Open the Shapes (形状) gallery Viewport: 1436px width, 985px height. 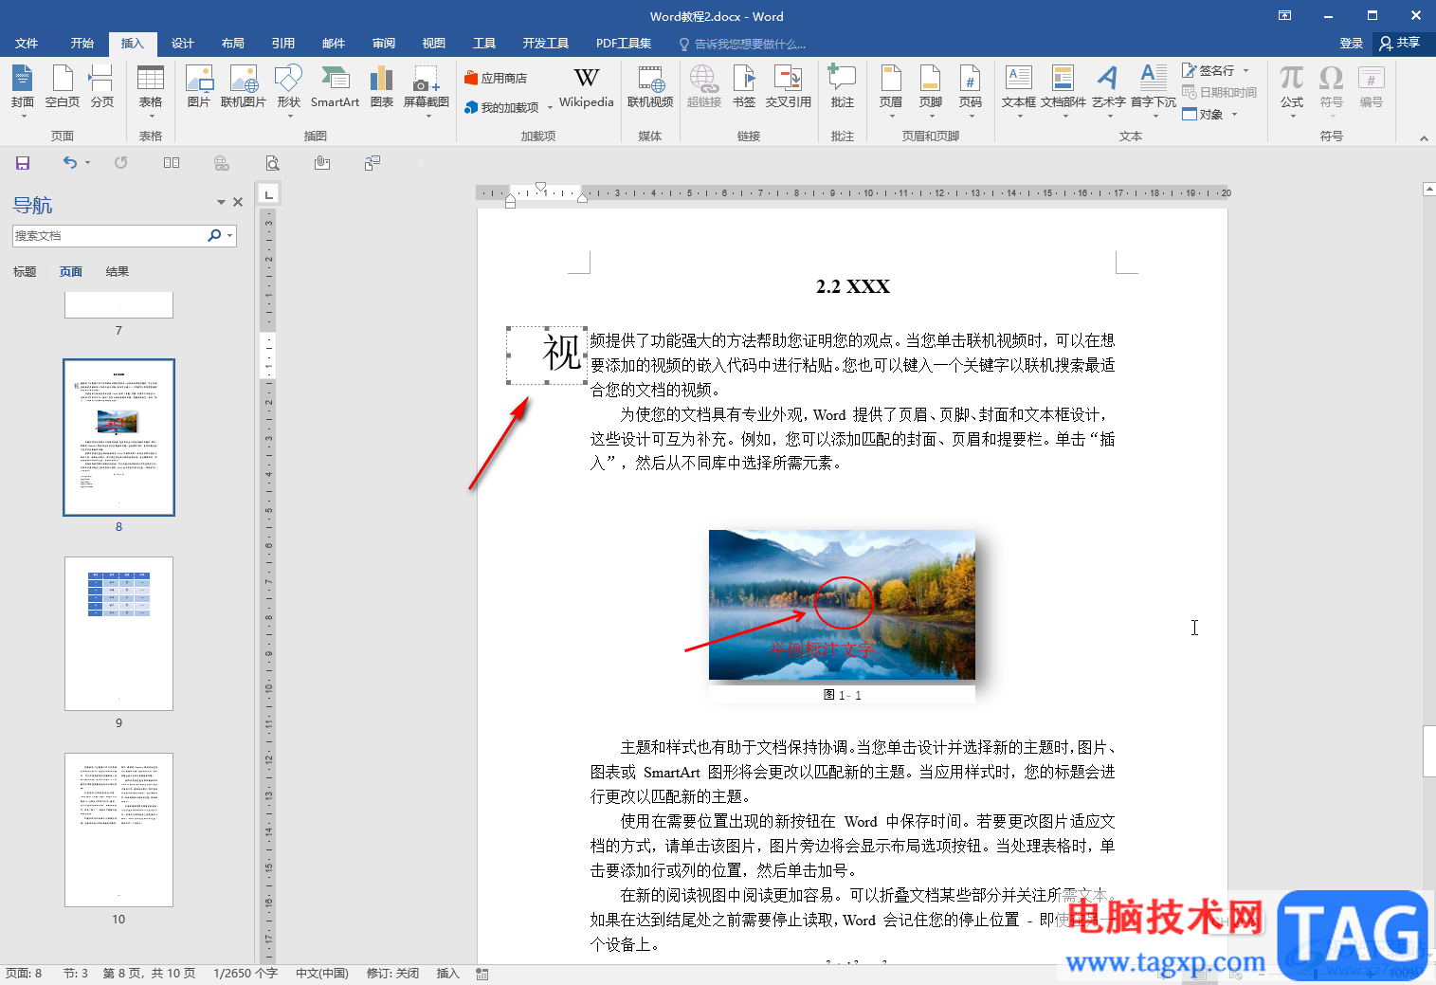[288, 91]
